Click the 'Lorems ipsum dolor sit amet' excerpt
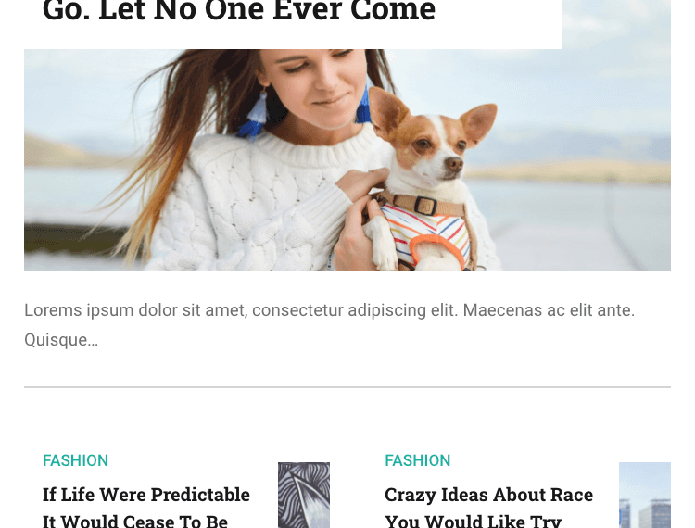The image size is (695, 528). point(329,310)
